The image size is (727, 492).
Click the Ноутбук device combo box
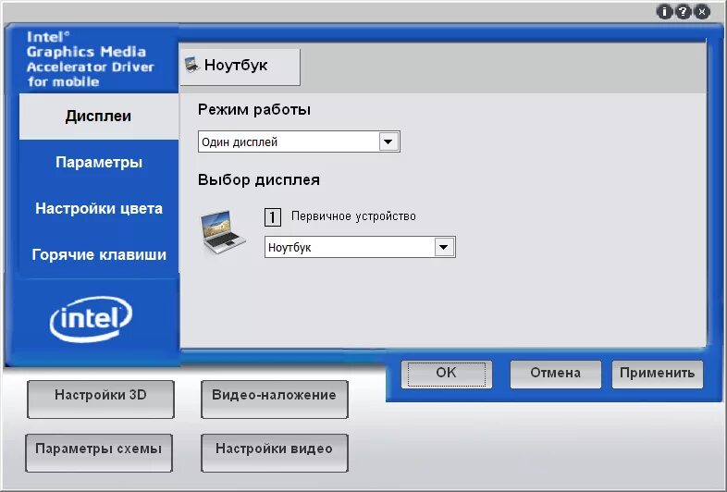point(360,247)
